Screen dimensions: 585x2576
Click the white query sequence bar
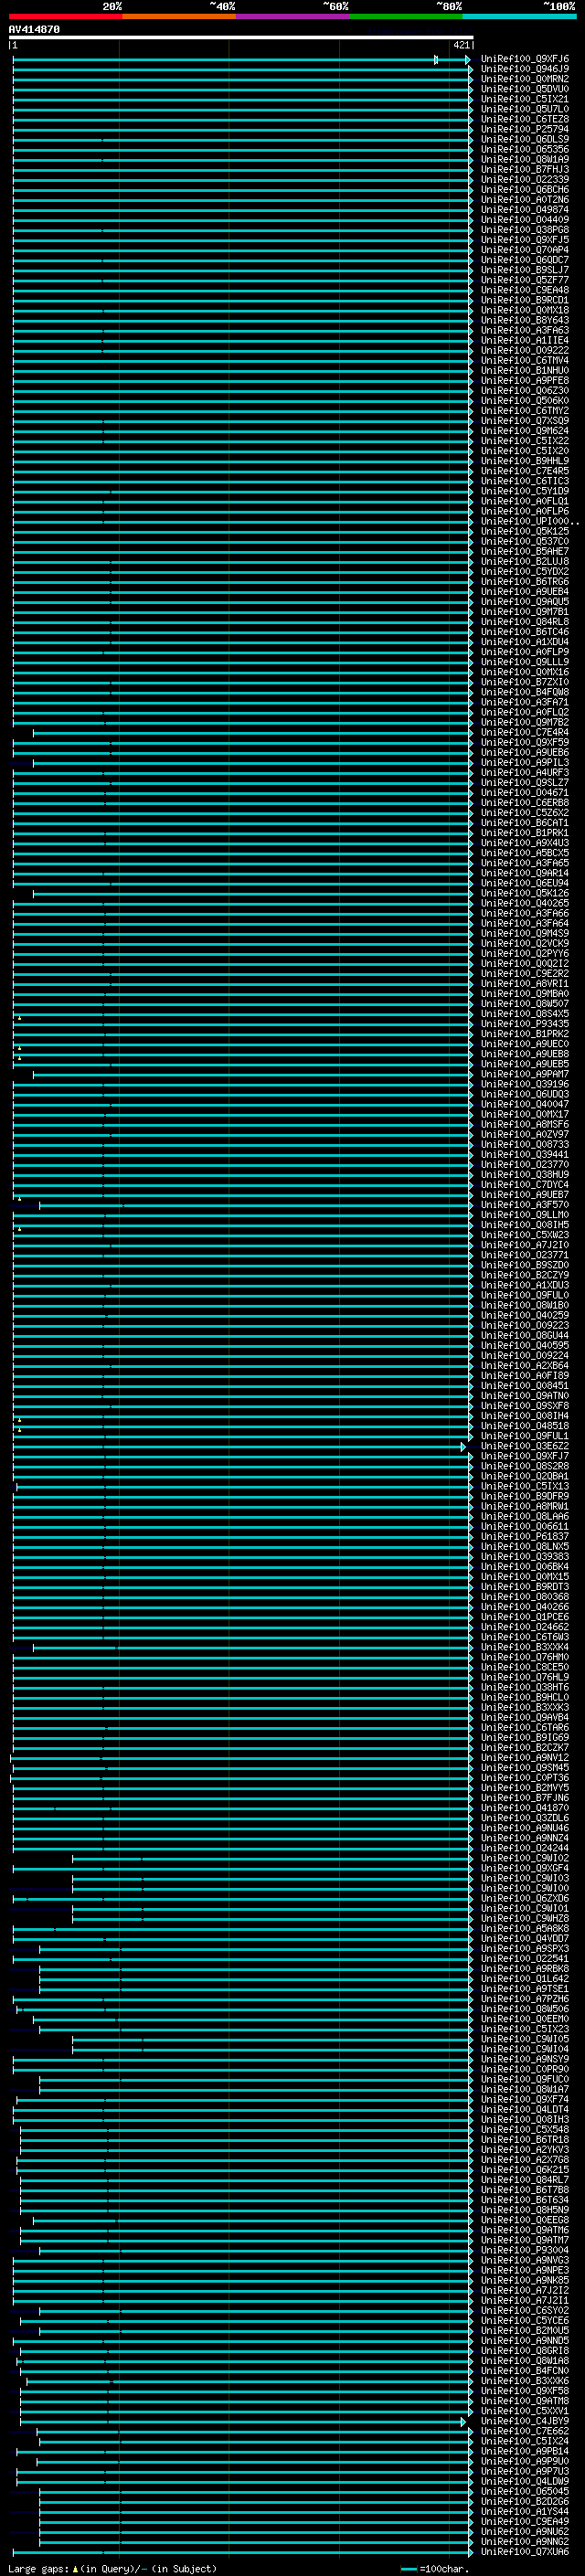pyautogui.click(x=241, y=38)
